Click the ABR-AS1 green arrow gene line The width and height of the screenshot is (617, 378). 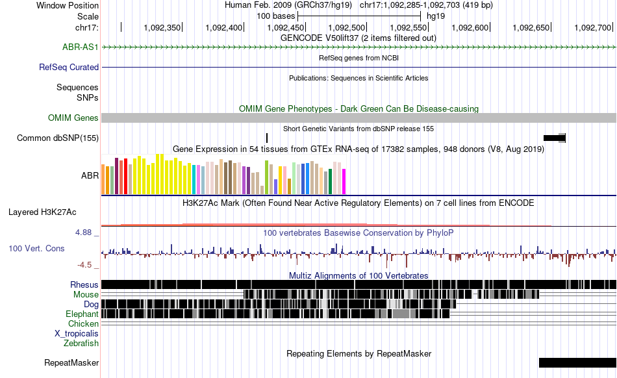(359, 47)
